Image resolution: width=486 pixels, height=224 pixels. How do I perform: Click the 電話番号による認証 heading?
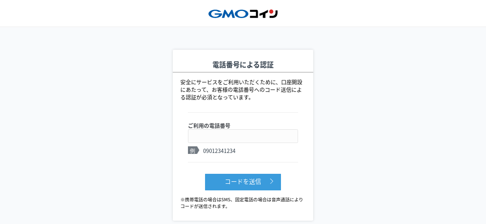pos(243,65)
